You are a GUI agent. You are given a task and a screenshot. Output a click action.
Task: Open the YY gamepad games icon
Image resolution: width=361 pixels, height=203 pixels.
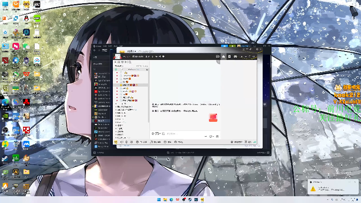[235, 56]
